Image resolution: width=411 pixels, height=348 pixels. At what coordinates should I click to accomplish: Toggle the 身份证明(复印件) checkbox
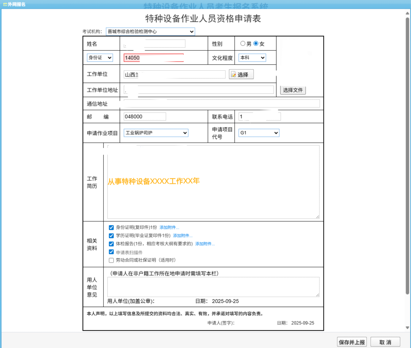(111, 227)
